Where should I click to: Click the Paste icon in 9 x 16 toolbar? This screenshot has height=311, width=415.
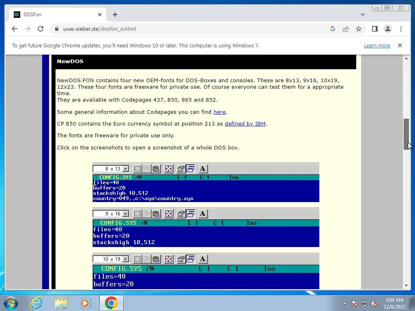[156, 214]
